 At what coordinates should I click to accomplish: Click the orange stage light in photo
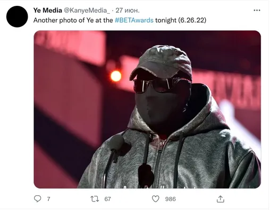pos(116,76)
